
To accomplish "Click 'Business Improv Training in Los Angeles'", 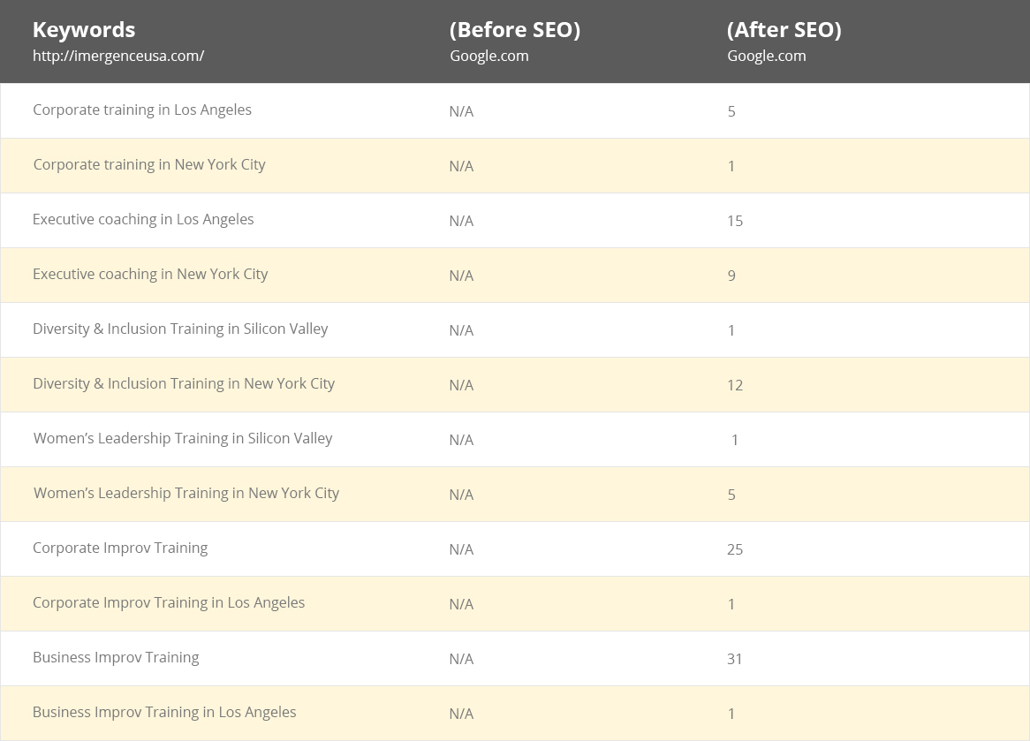I will coord(164,713).
